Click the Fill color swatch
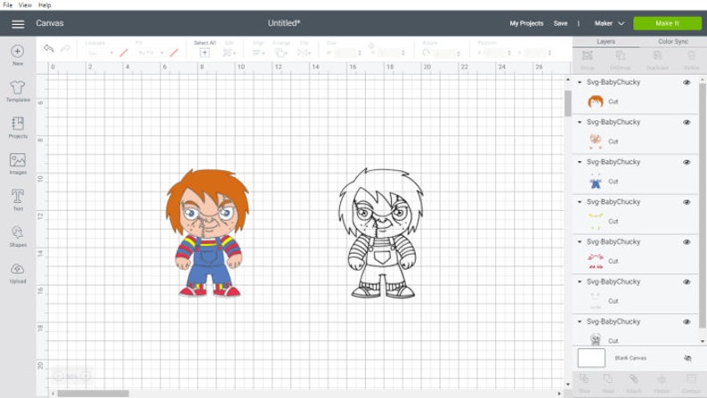The image size is (707, 398). click(x=174, y=53)
